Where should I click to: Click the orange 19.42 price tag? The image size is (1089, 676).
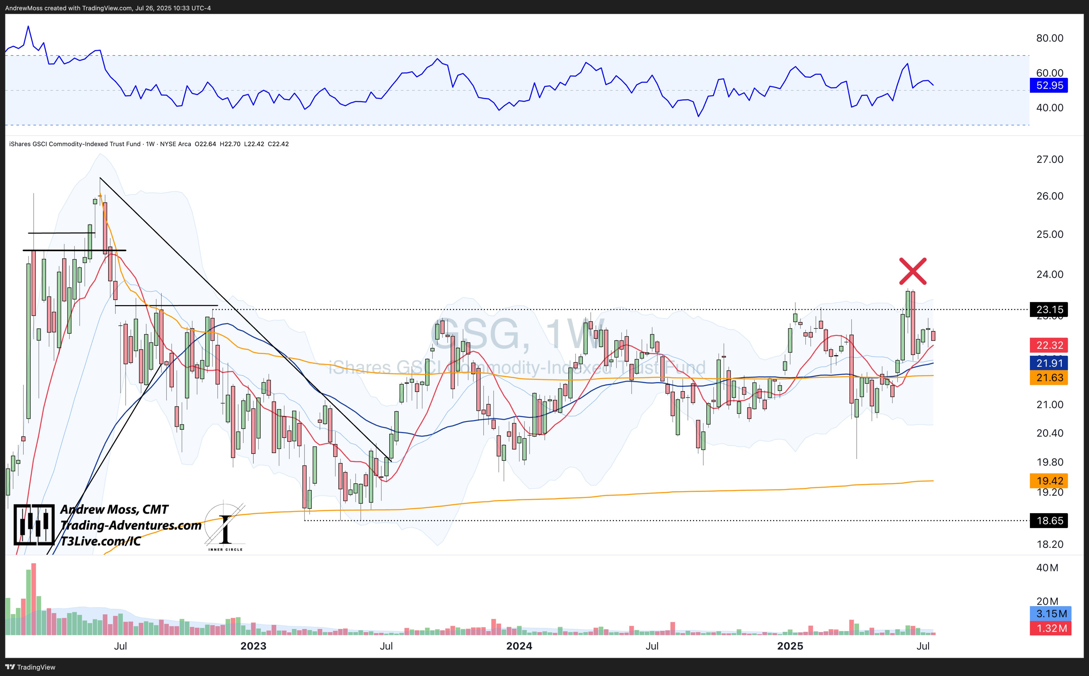[x=1049, y=481]
